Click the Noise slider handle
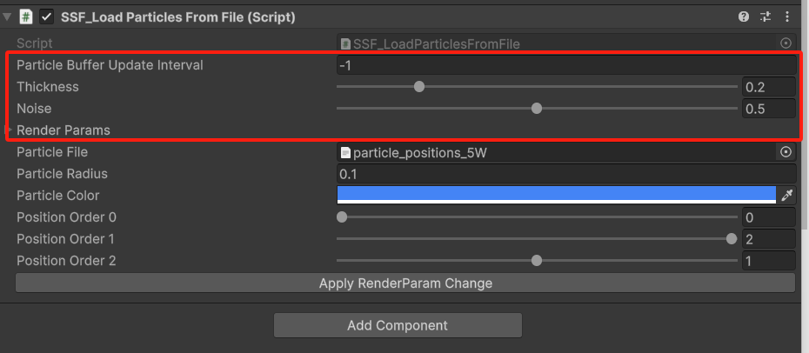Viewport: 809px width, 353px height. click(x=537, y=109)
